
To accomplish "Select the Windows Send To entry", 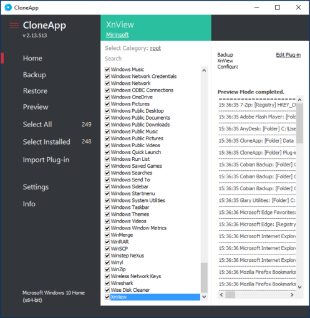I will click(130, 180).
